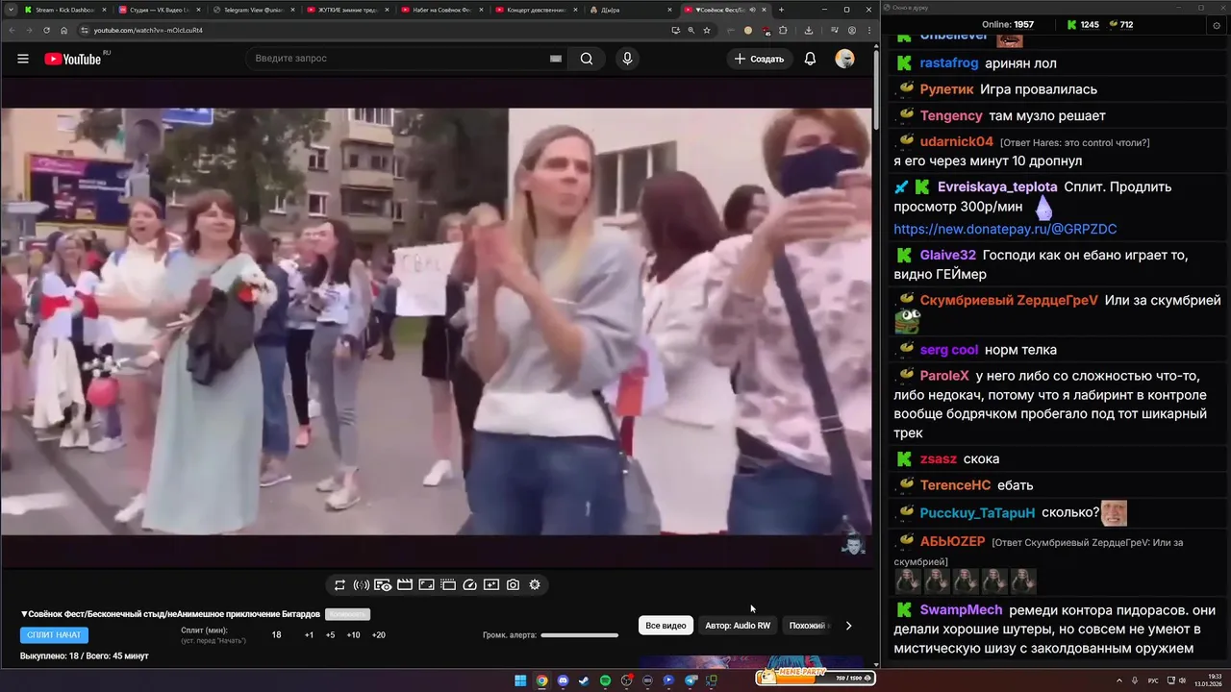This screenshot has width=1231, height=692.
Task: Select the Автор: Audio RW chip
Action: 738,626
